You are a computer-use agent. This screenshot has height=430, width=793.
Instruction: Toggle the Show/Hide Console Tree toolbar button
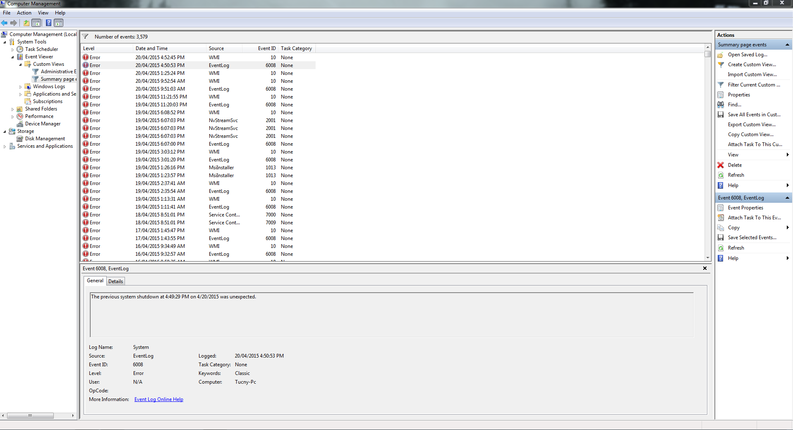click(x=36, y=23)
